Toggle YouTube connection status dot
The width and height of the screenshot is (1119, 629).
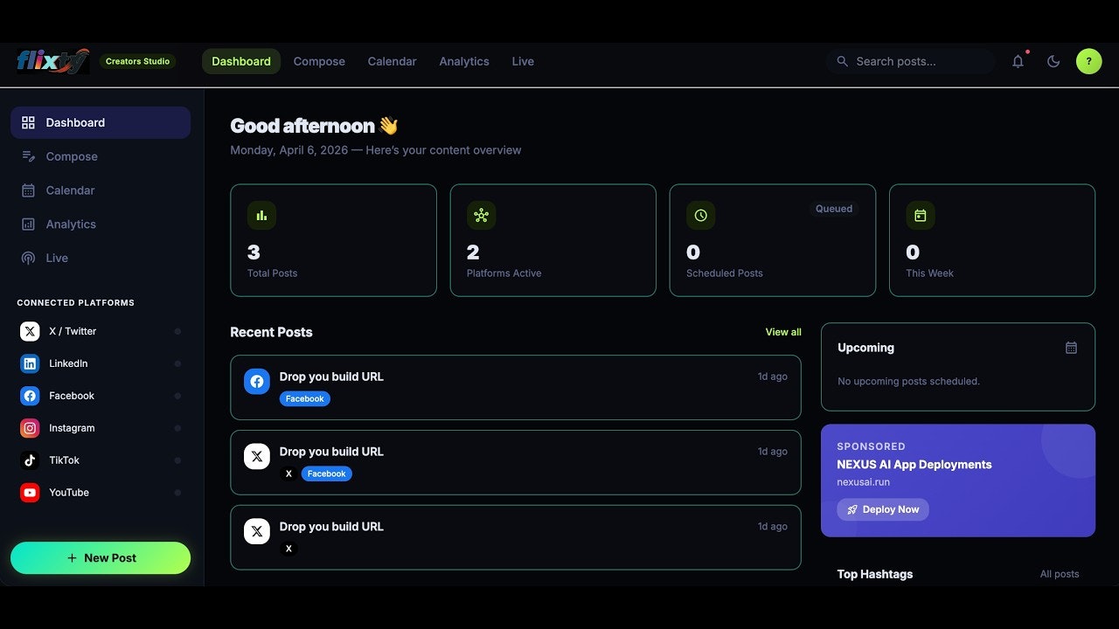pos(177,493)
